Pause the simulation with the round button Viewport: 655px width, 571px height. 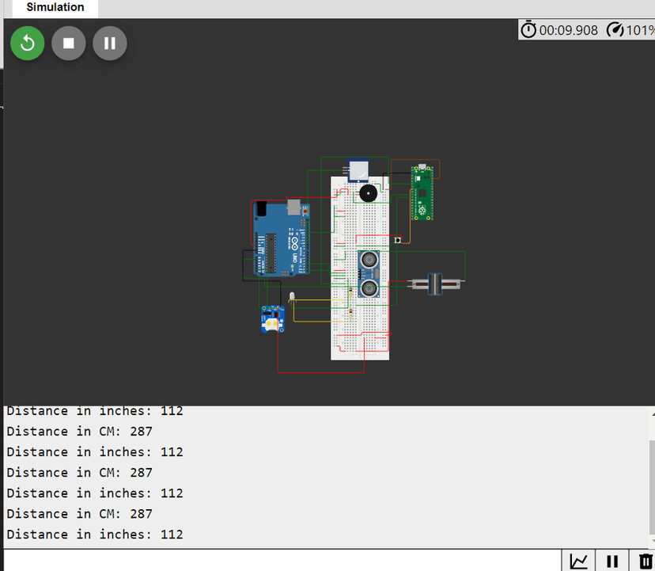coord(110,43)
